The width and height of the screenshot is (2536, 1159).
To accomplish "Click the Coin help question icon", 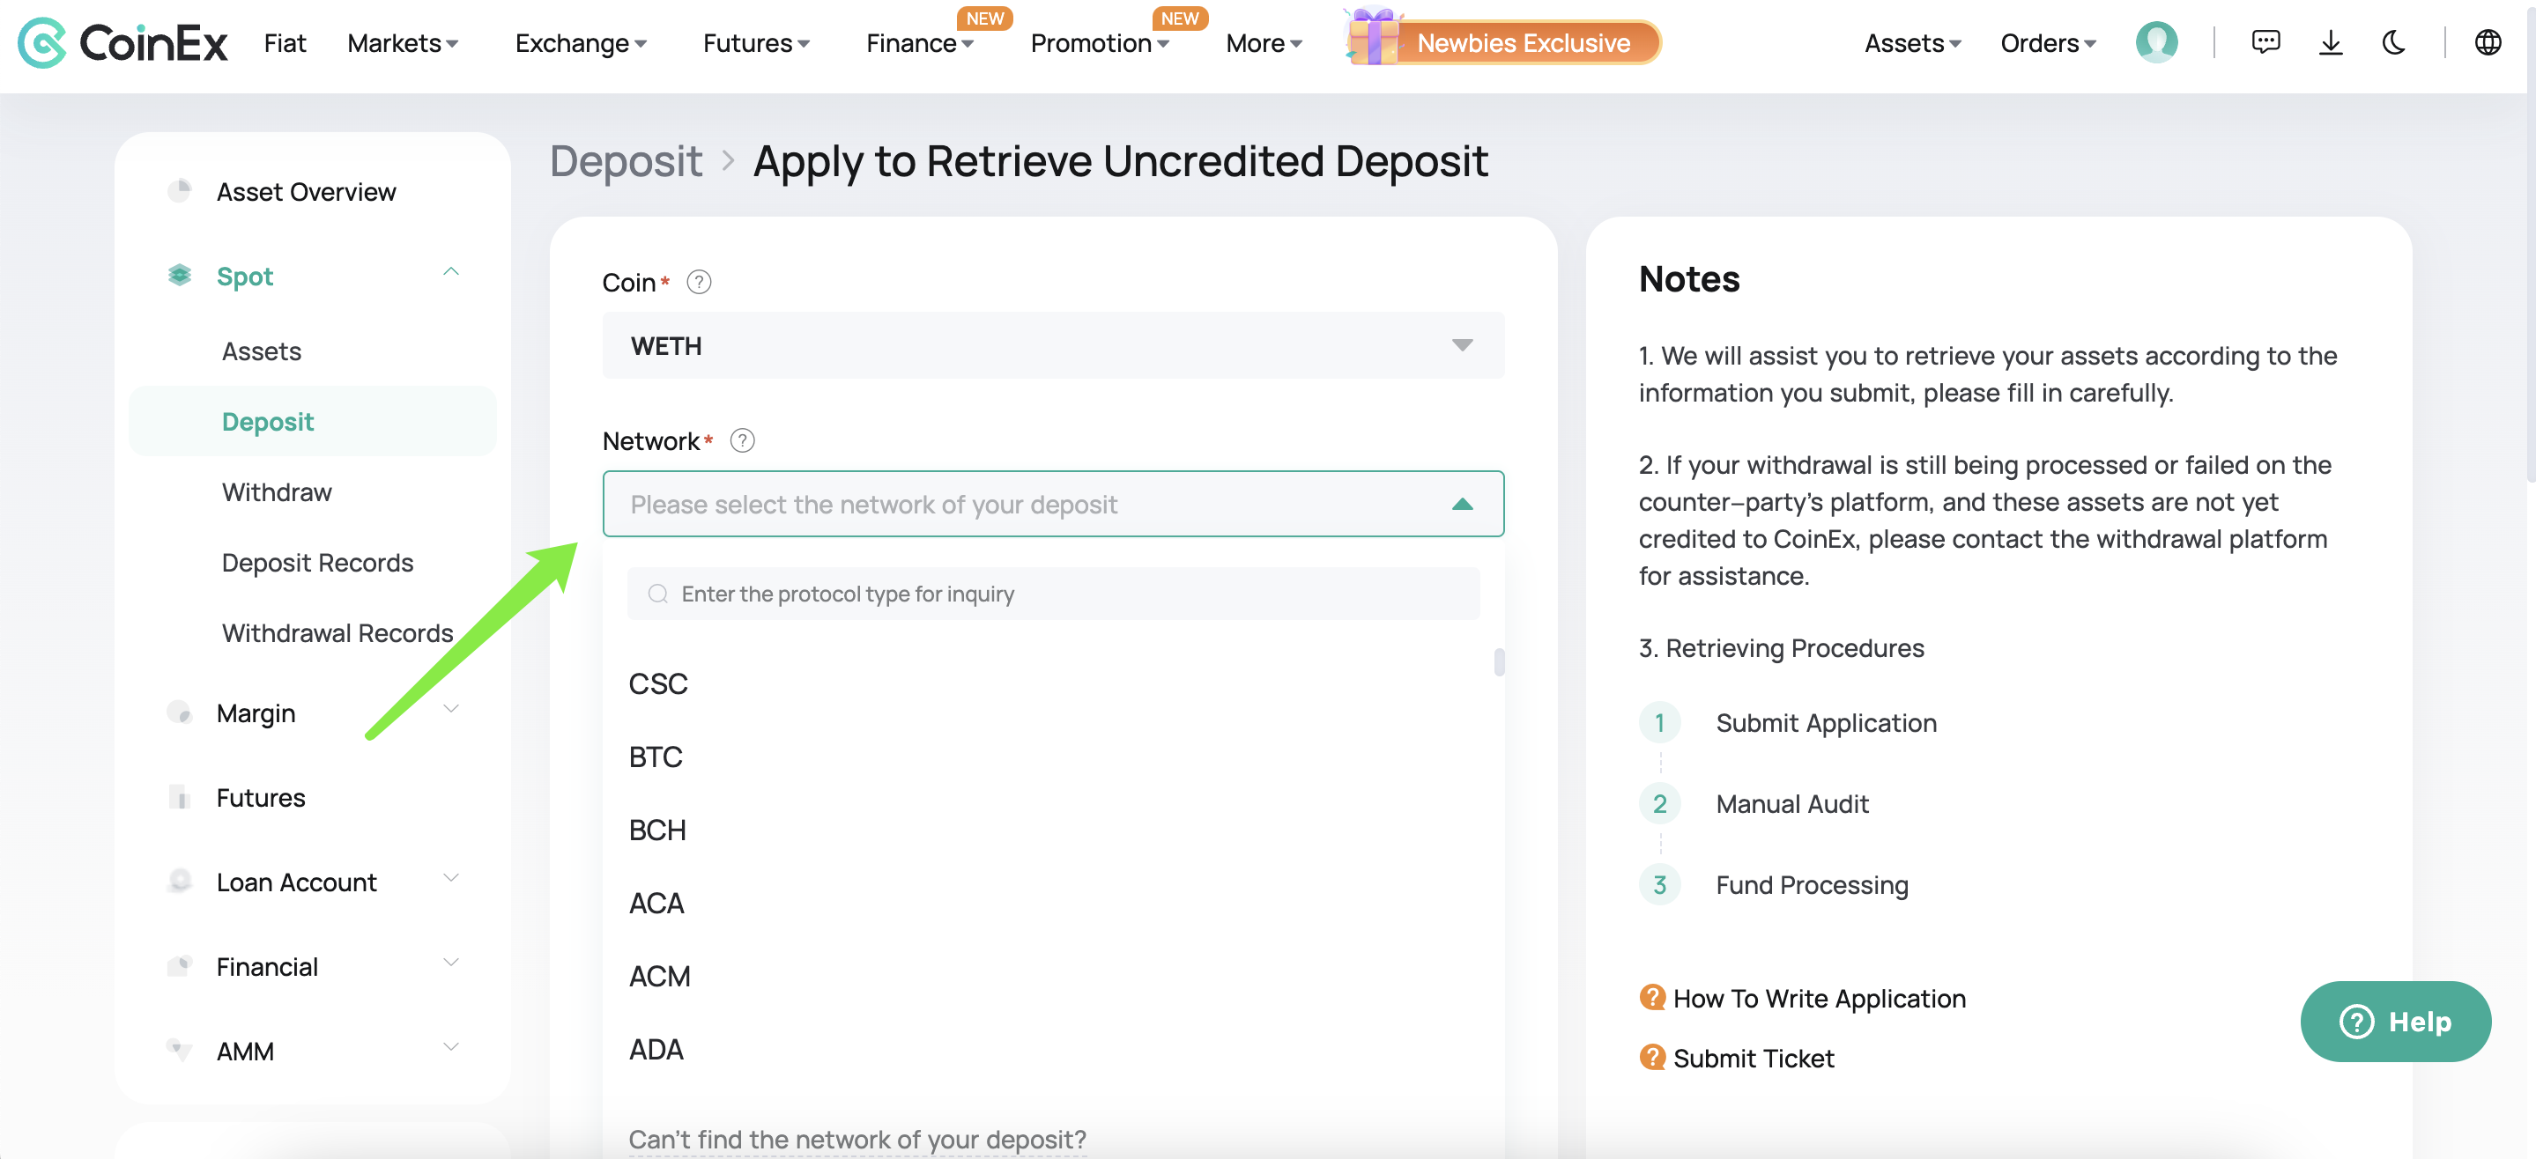I will pyautogui.click(x=698, y=283).
